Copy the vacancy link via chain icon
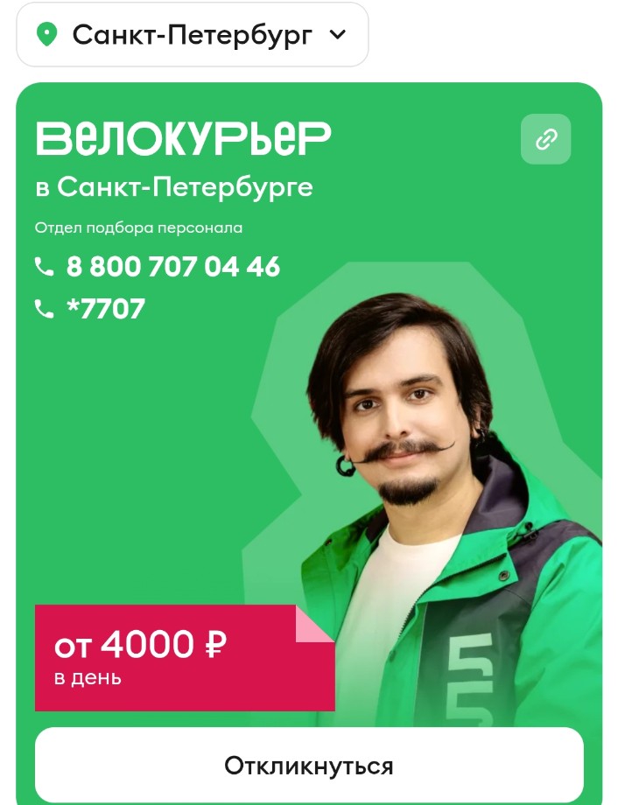Image resolution: width=618 pixels, height=805 pixels. (x=545, y=139)
